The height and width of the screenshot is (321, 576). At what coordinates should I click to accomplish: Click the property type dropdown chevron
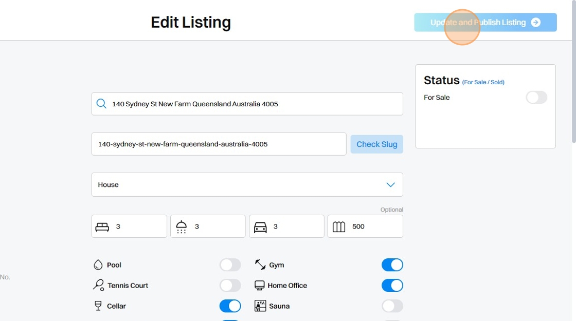point(390,185)
